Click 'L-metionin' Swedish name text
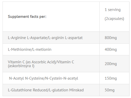The image size is (131, 98). click(42, 50)
